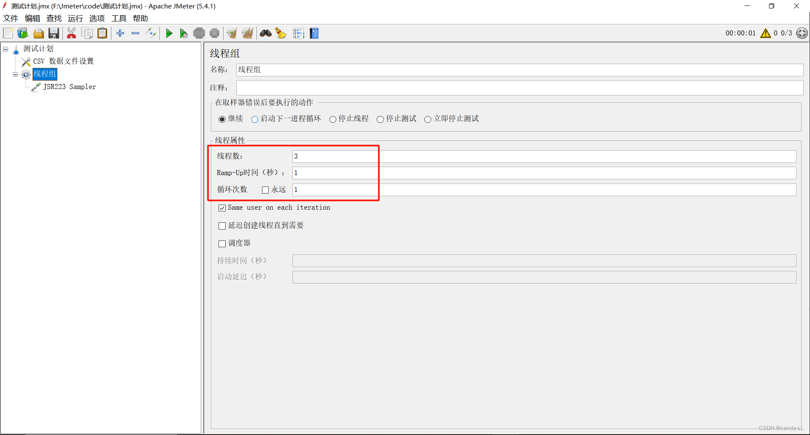Open the 选项 menu
Image resolution: width=810 pixels, height=435 pixels.
pyautogui.click(x=97, y=18)
